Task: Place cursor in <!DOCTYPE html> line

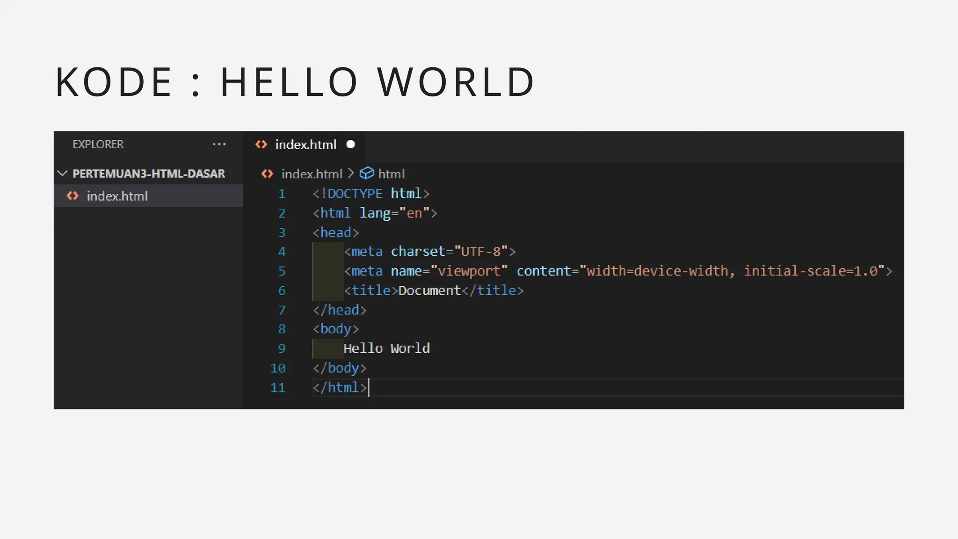Action: [x=371, y=194]
